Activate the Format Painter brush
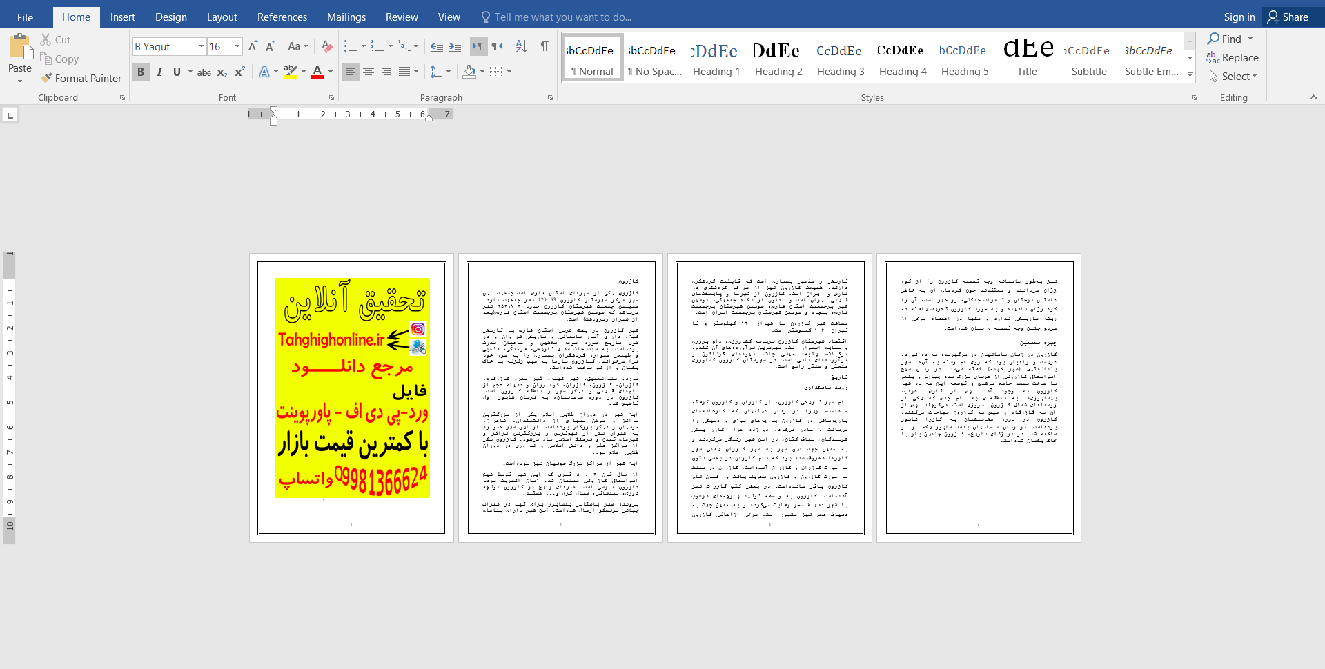 click(x=46, y=79)
